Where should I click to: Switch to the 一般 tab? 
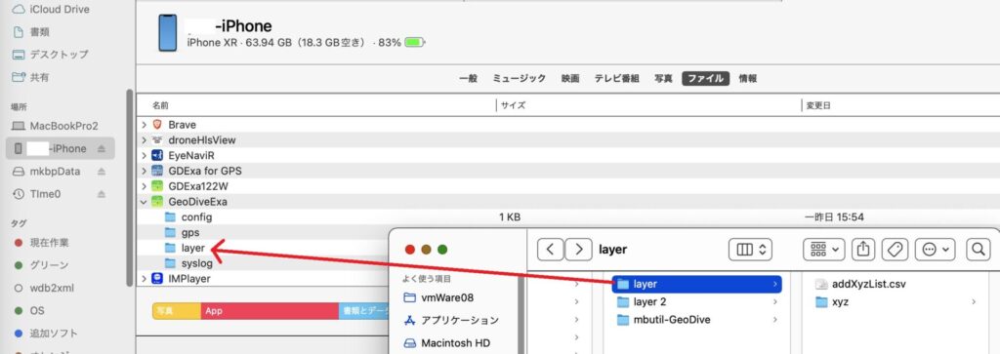click(468, 78)
